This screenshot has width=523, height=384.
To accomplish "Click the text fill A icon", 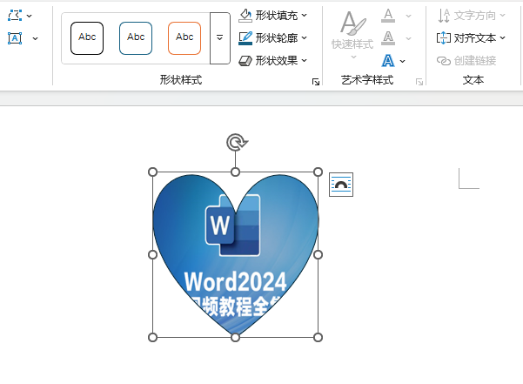I will click(388, 16).
